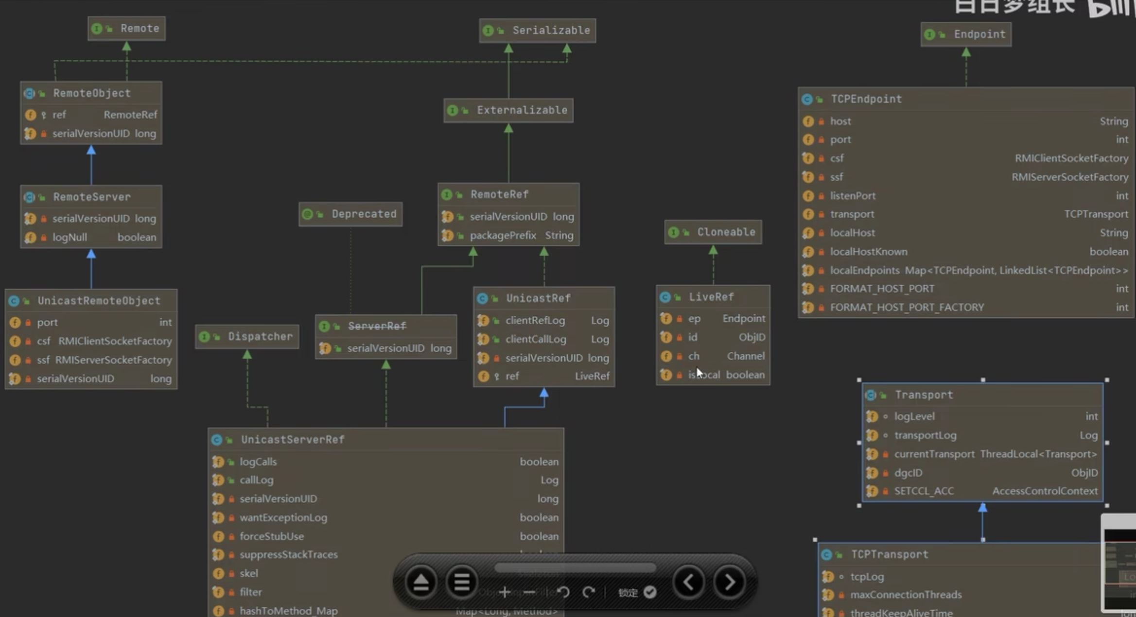Select the Transport node title
This screenshot has width=1136, height=617.
pos(924,395)
